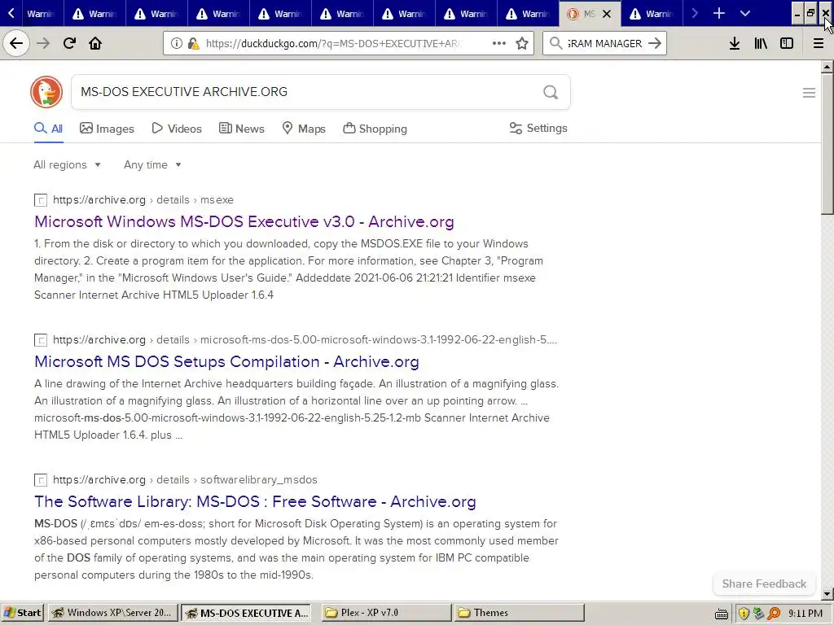This screenshot has width=834, height=625.
Task: Open Microsoft MS DOS Setups Compilation result
Action: 226,362
